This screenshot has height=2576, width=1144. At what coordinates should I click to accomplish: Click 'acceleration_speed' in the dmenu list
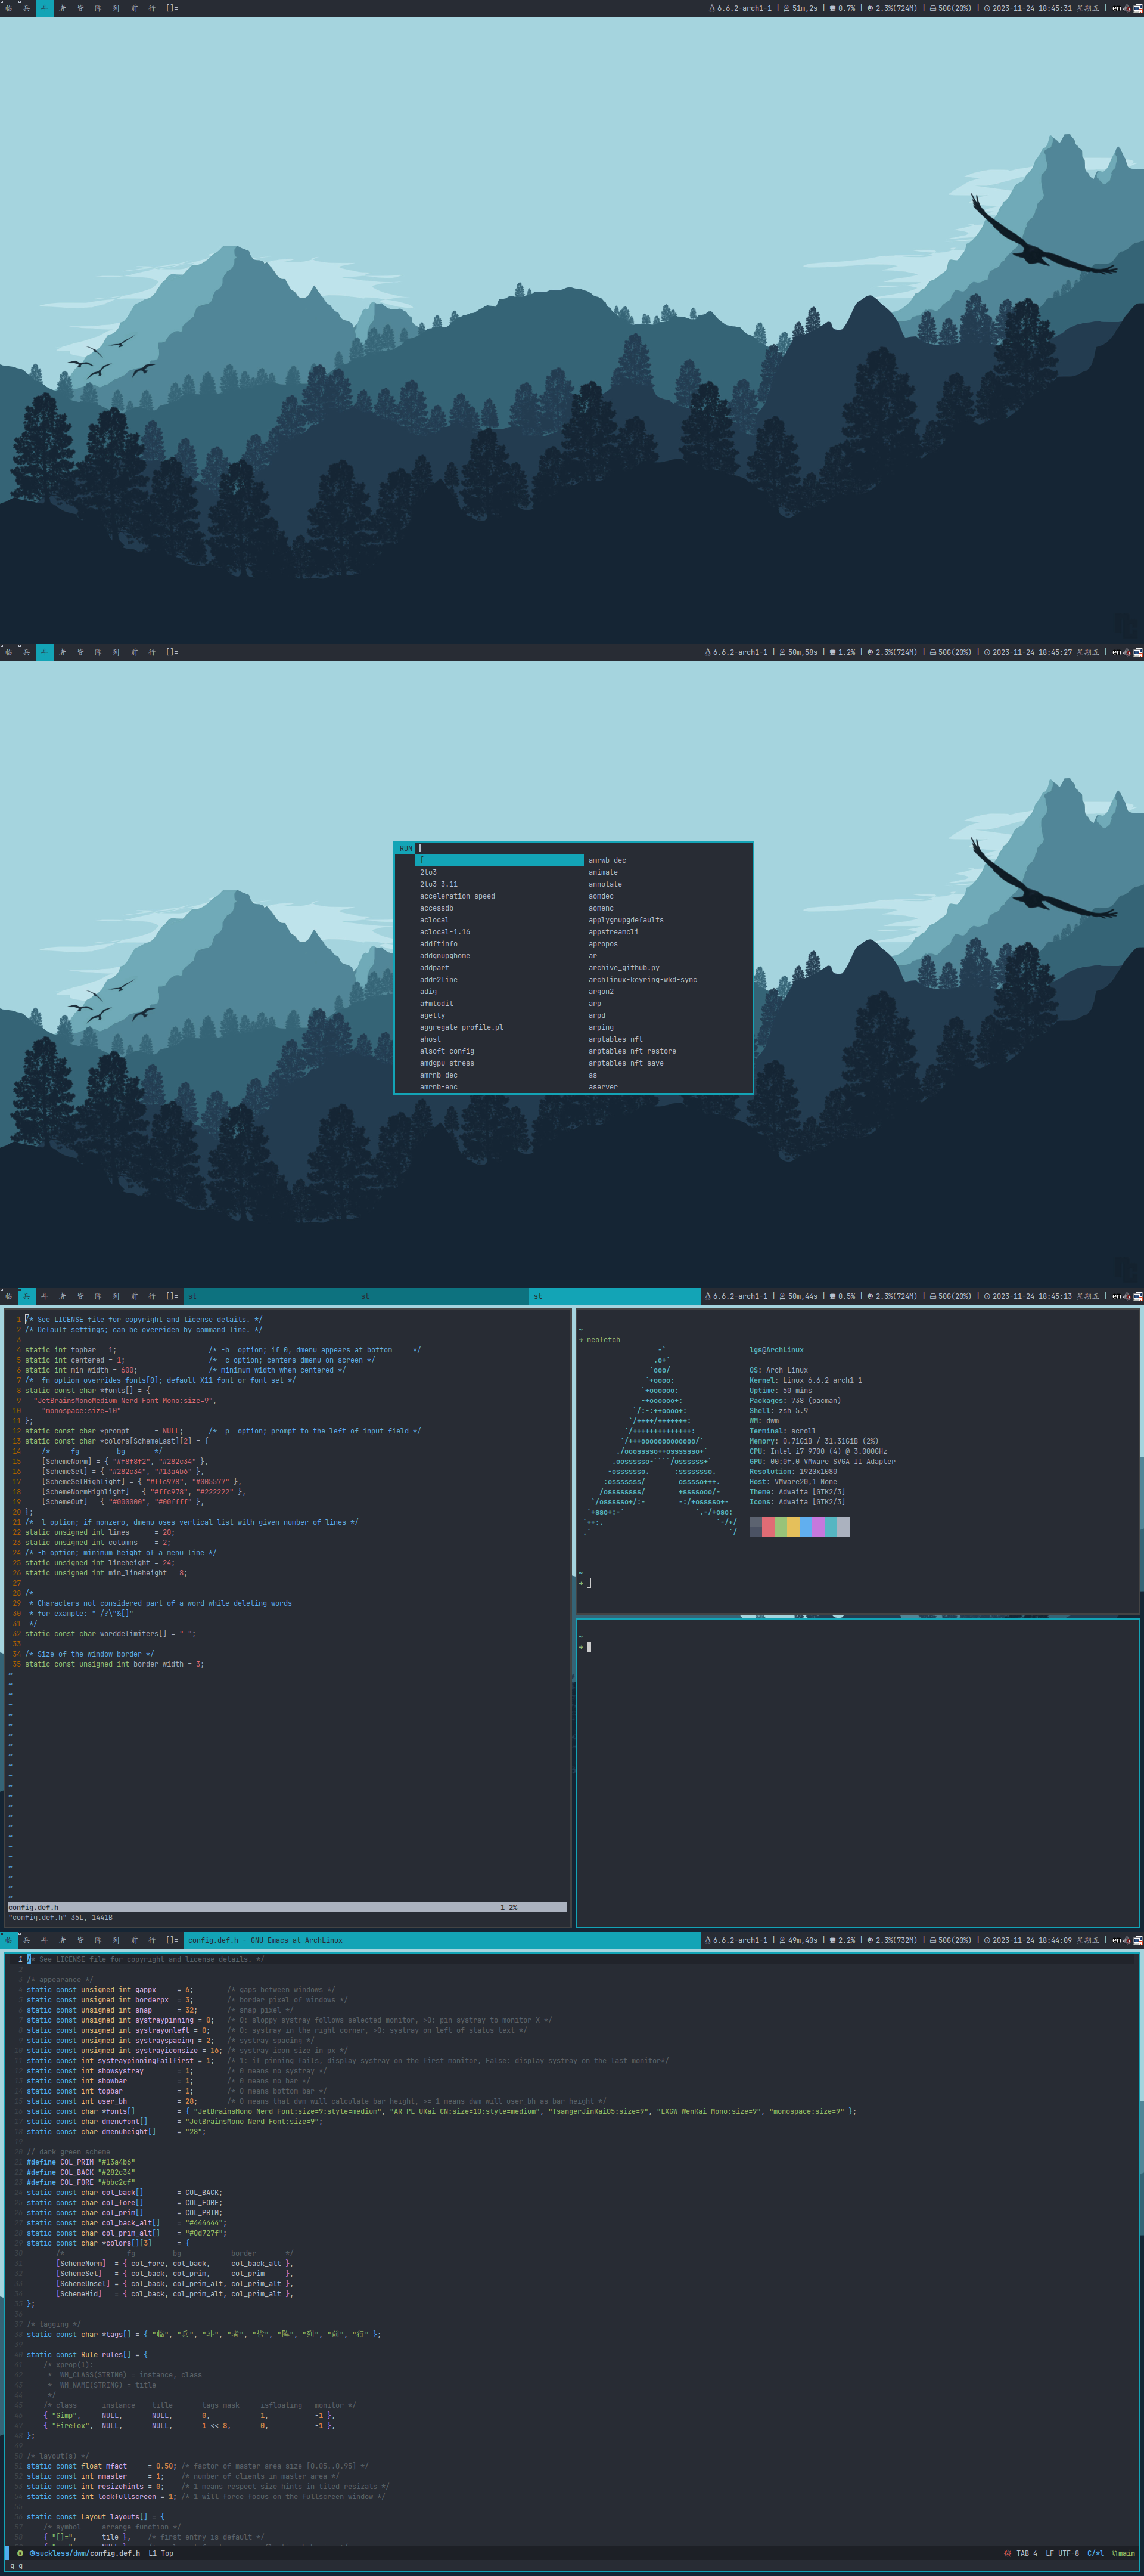coord(456,896)
